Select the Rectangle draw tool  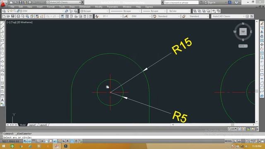tap(2, 41)
